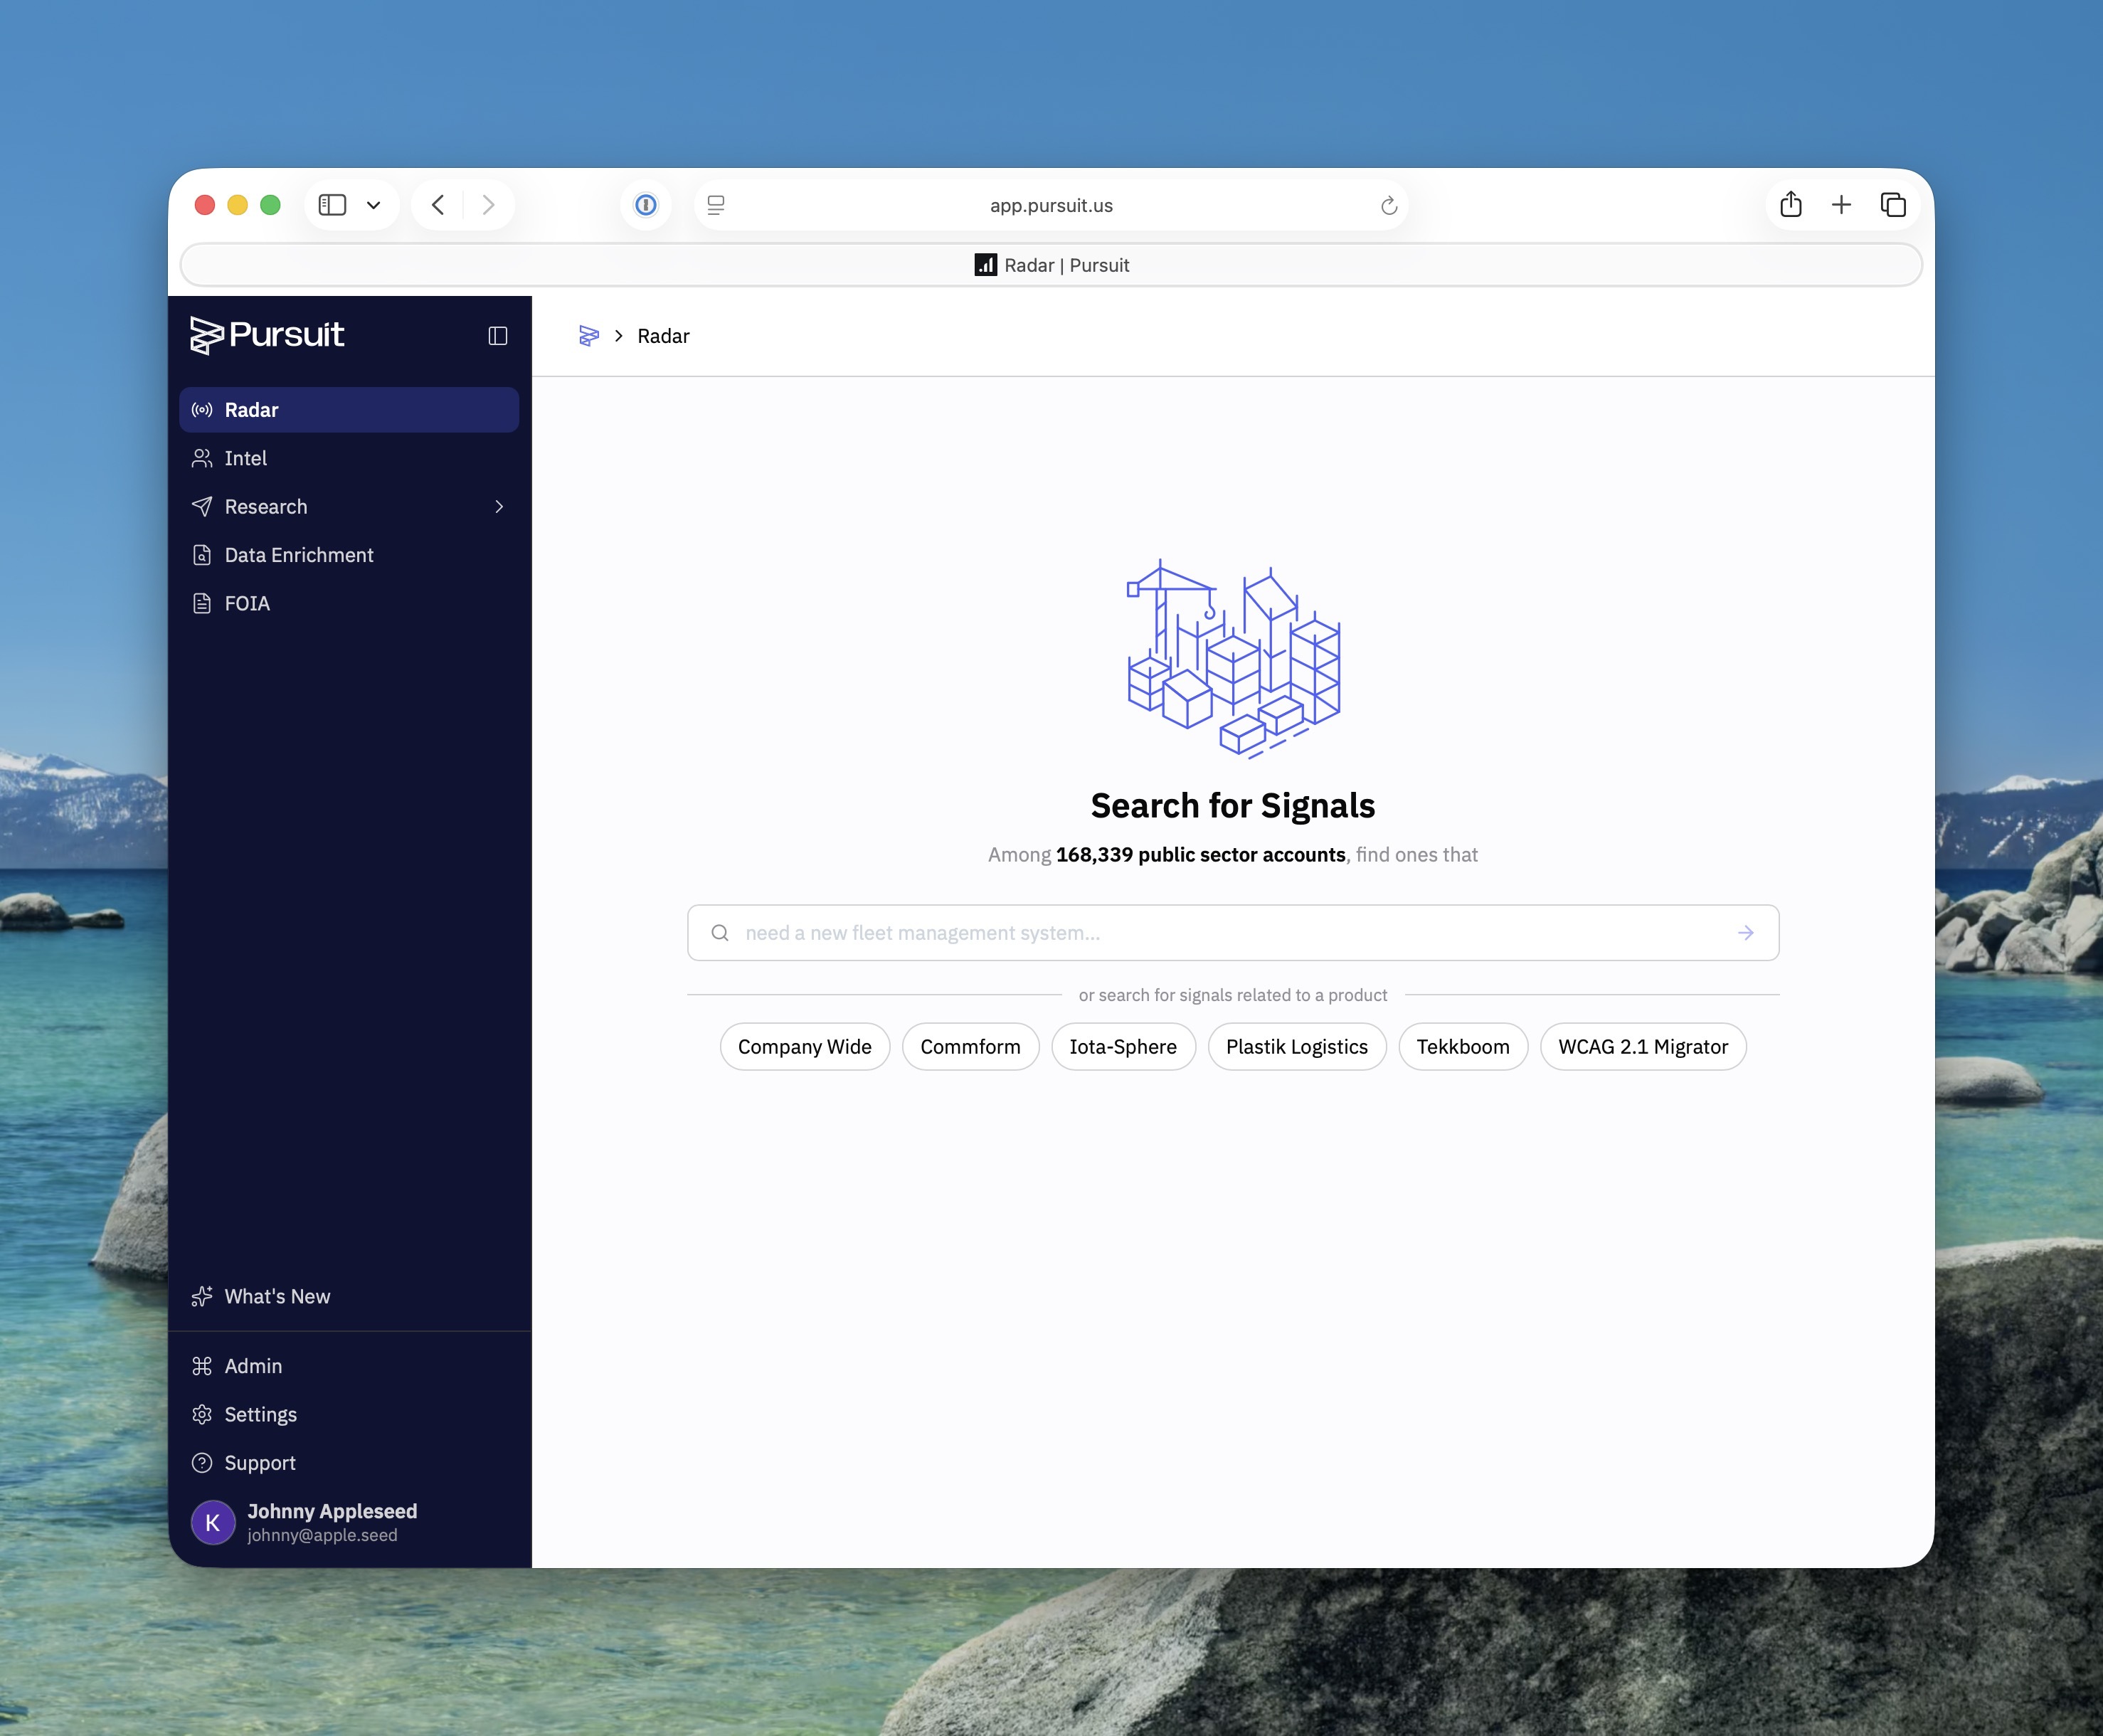Select the WCAG 2.1 Migrator chip
The image size is (2103, 1736).
click(1642, 1047)
